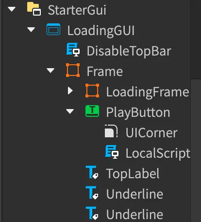Expand the LoadingFrame node arrow

point(70,91)
